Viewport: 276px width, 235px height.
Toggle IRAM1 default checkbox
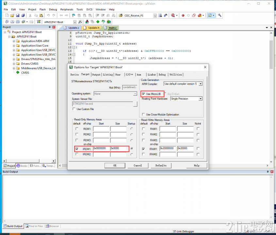143,149
